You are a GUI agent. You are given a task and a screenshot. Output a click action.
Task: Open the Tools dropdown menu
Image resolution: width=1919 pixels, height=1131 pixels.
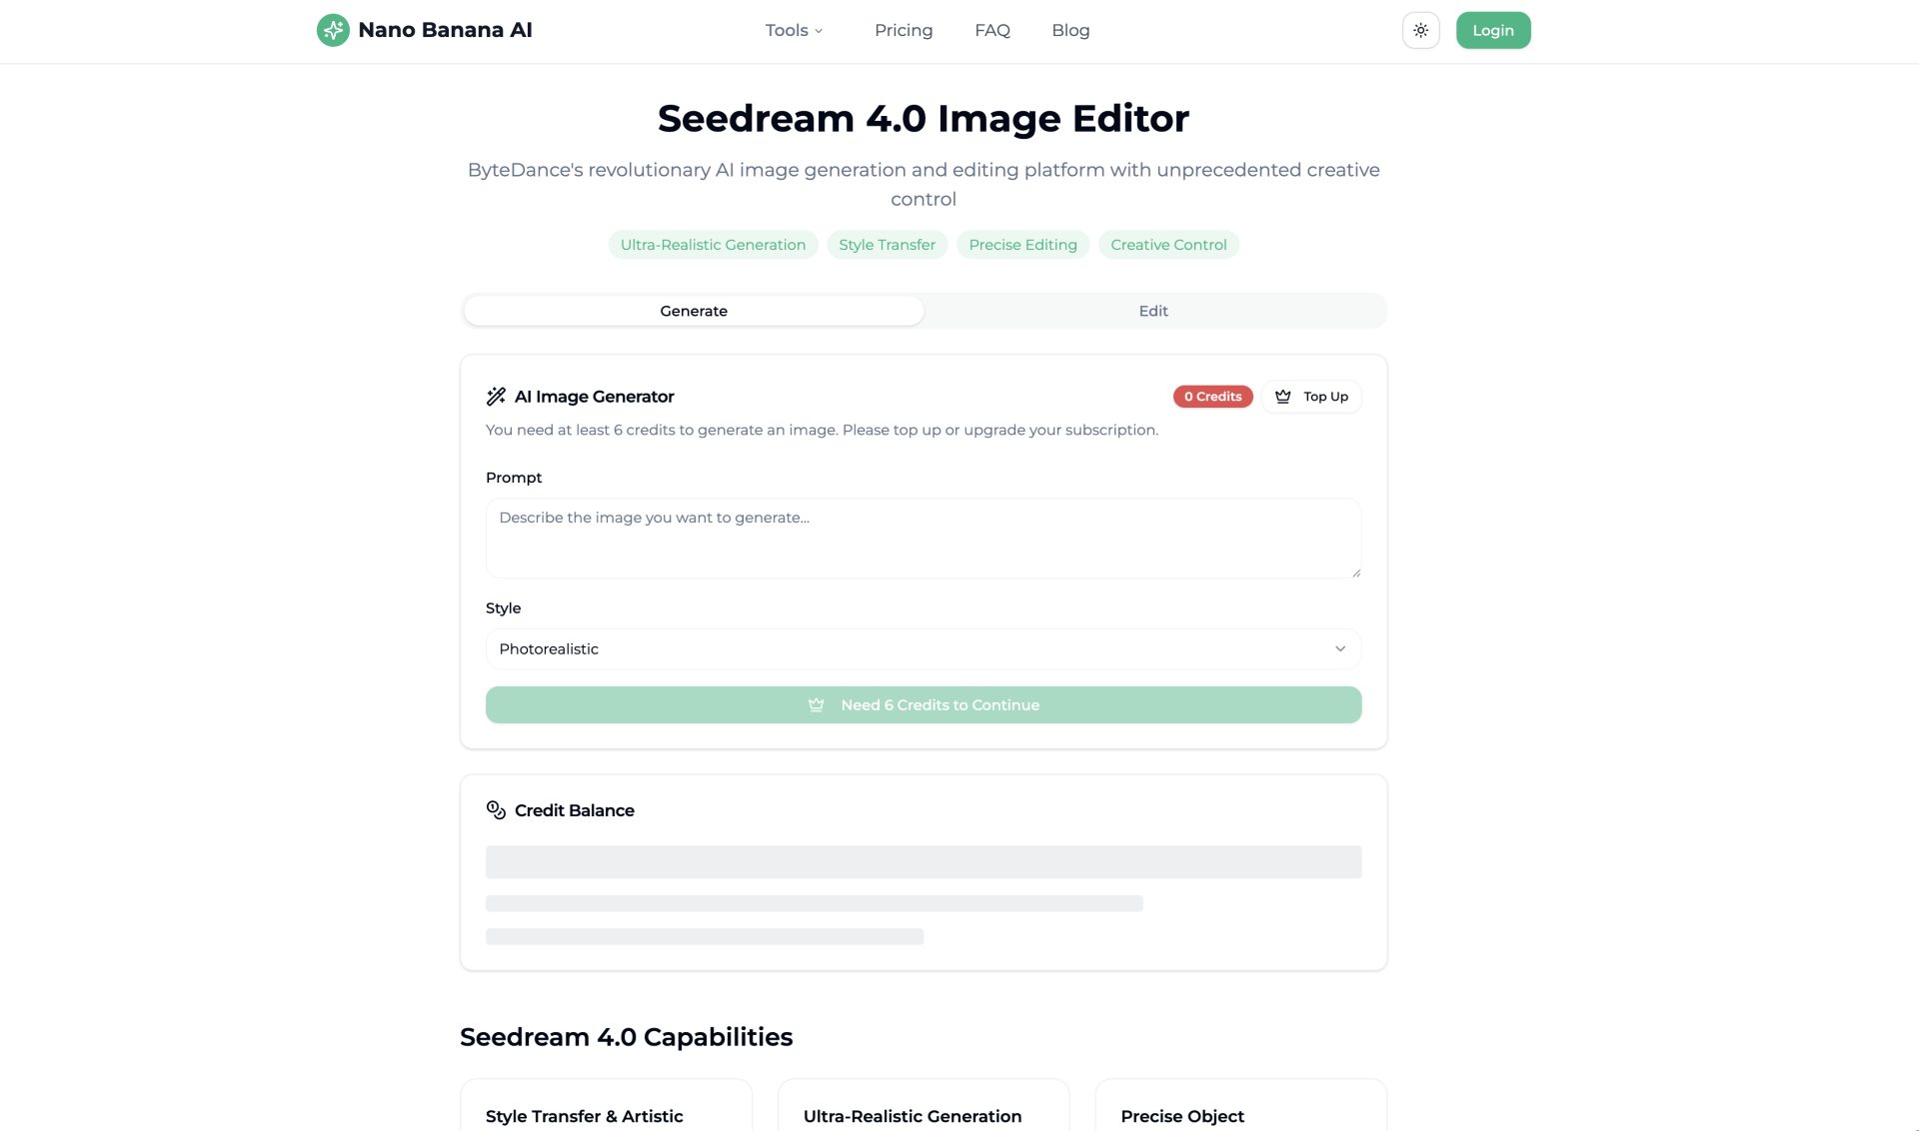pyautogui.click(x=794, y=30)
